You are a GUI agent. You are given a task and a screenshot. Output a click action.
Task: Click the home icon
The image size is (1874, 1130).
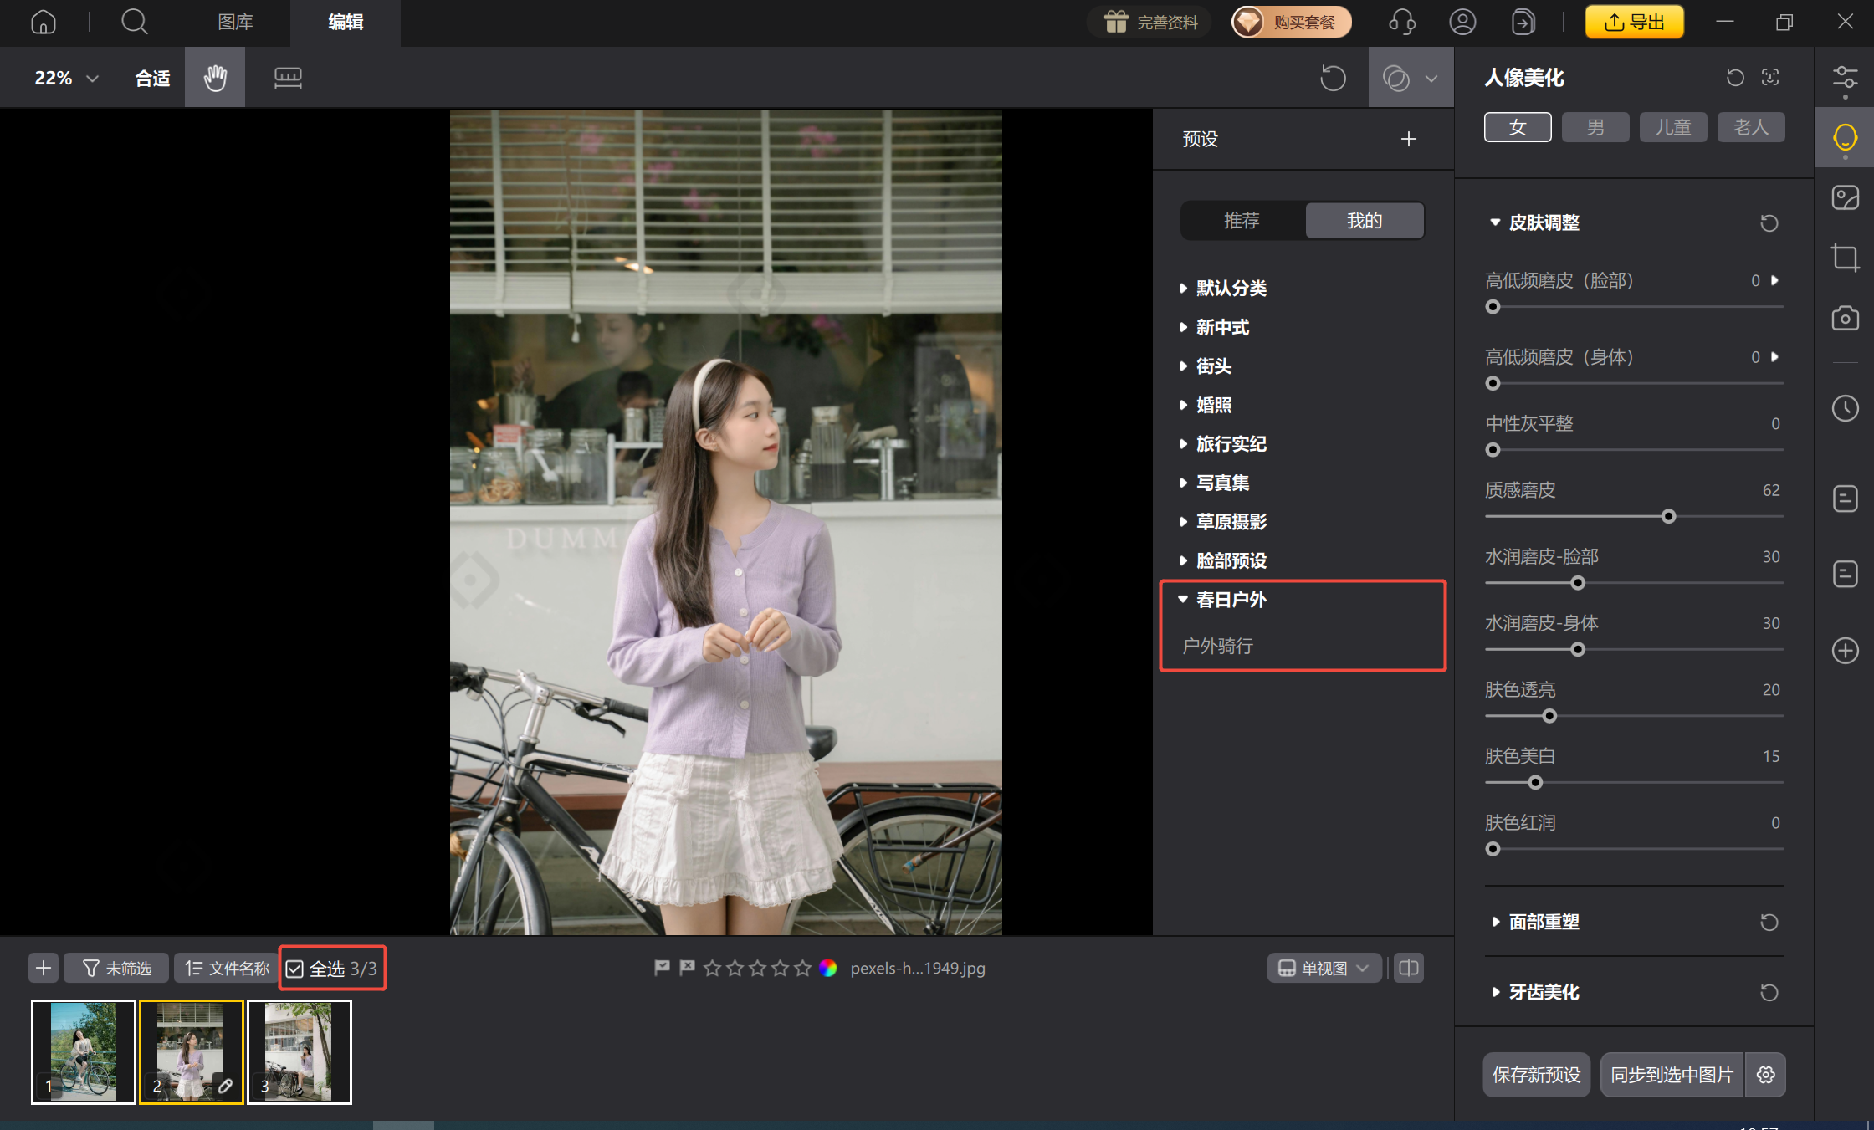(44, 22)
